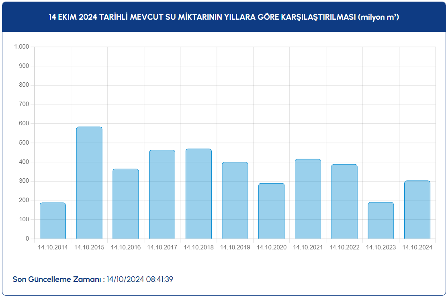Click the chart title in blue header

pyautogui.click(x=224, y=17)
